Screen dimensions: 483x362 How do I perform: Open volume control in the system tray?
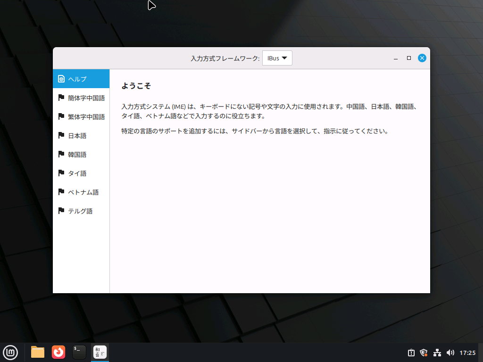click(450, 352)
